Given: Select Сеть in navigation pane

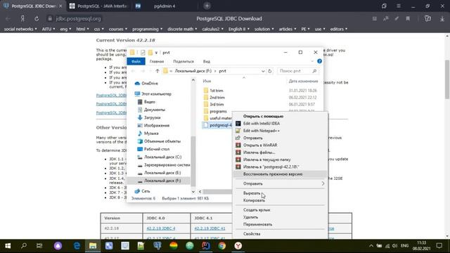Looking at the screenshot, I should (x=146, y=191).
